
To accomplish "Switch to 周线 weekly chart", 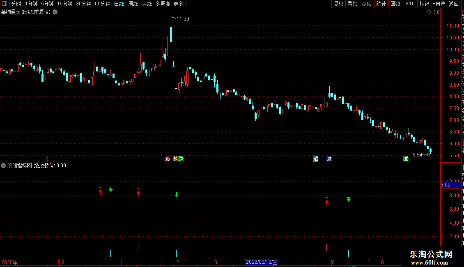I will (x=133, y=4).
